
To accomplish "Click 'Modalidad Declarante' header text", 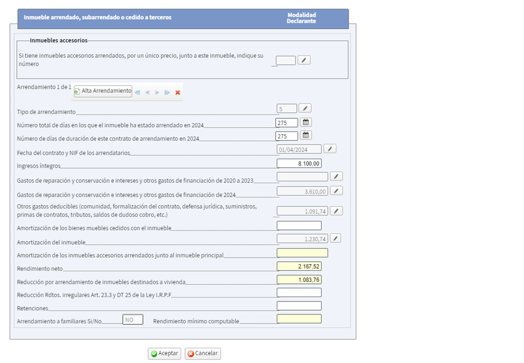I will coord(301,18).
